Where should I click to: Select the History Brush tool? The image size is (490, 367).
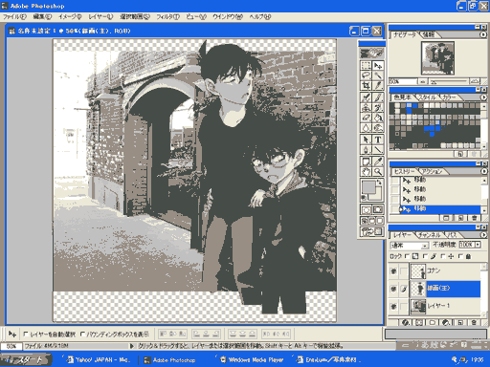[378, 107]
